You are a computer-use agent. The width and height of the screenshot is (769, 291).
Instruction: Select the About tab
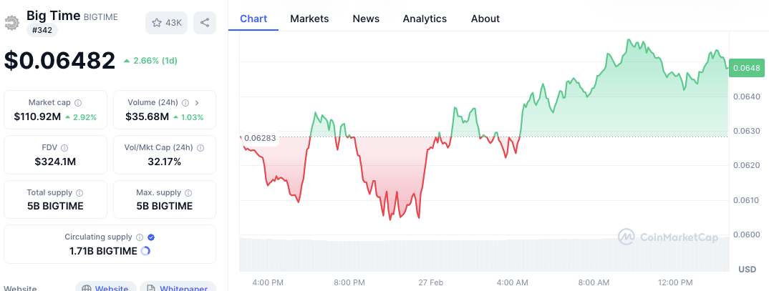click(485, 19)
